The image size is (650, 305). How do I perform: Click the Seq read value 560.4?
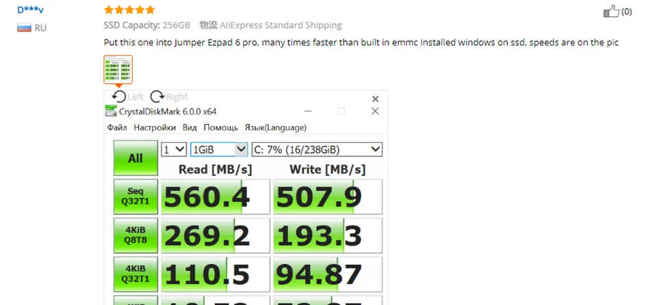216,197
